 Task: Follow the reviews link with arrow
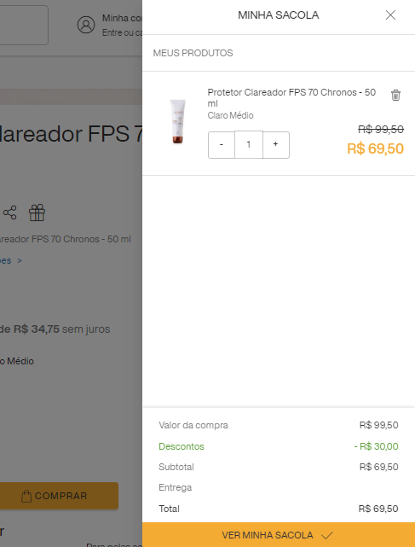pyautogui.click(x=11, y=260)
